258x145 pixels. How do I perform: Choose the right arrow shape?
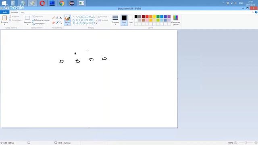point(87,20)
